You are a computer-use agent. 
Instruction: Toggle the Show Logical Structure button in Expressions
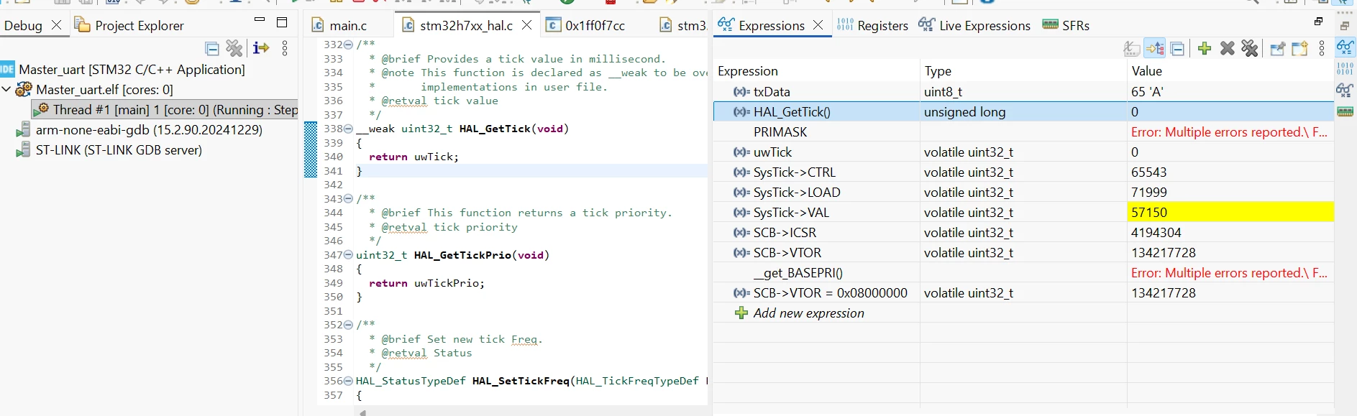tap(1155, 48)
